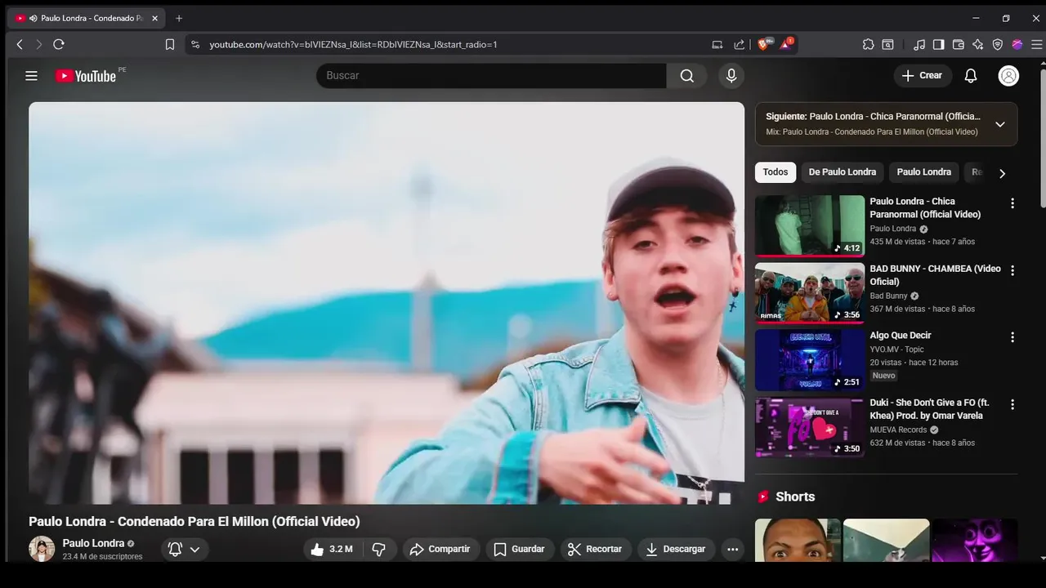Screen dimensions: 1046x588
Task: Open more actions three-dot menu under video
Action: (x=733, y=550)
